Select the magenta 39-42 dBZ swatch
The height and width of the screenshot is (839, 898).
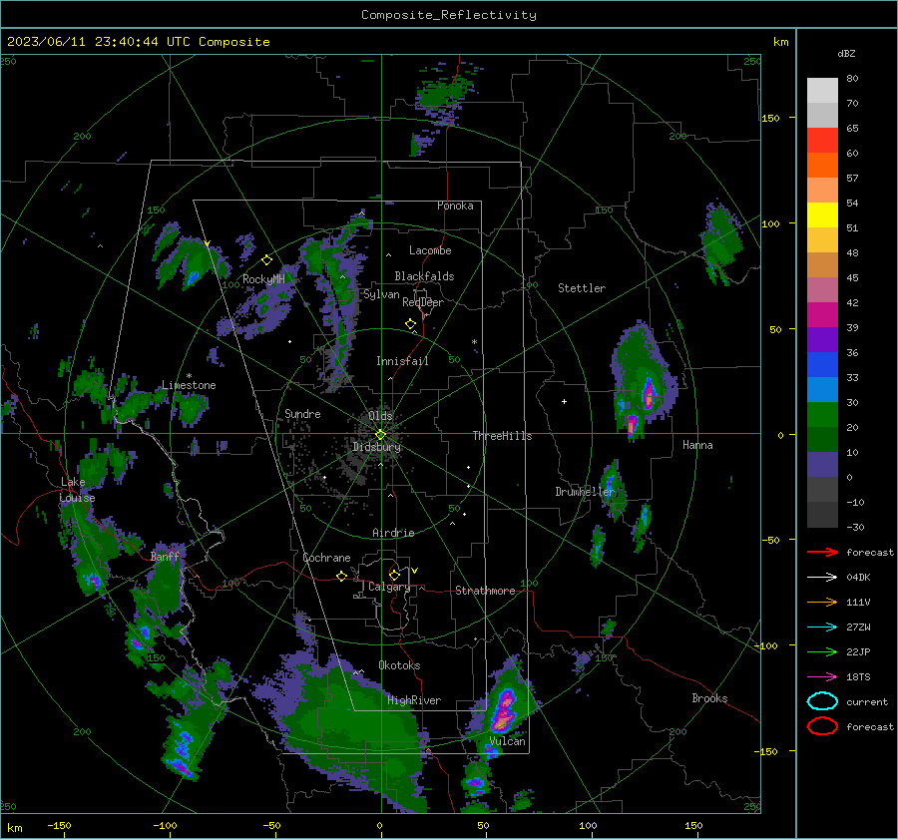(822, 314)
